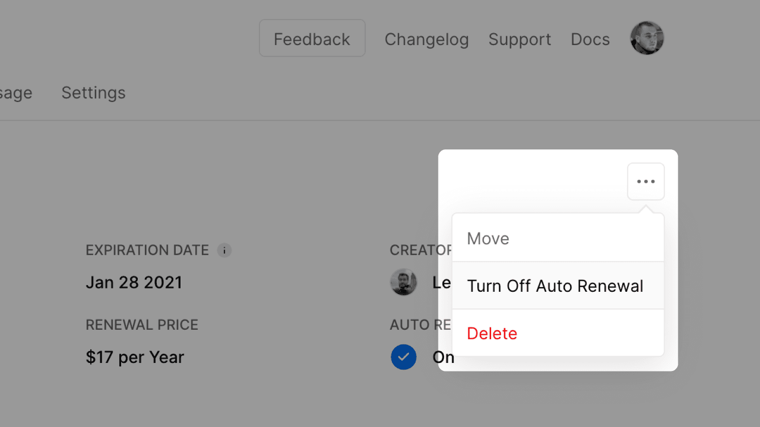Click the Auto Renewal On status text
The image size is (760, 427).
pyautogui.click(x=442, y=357)
